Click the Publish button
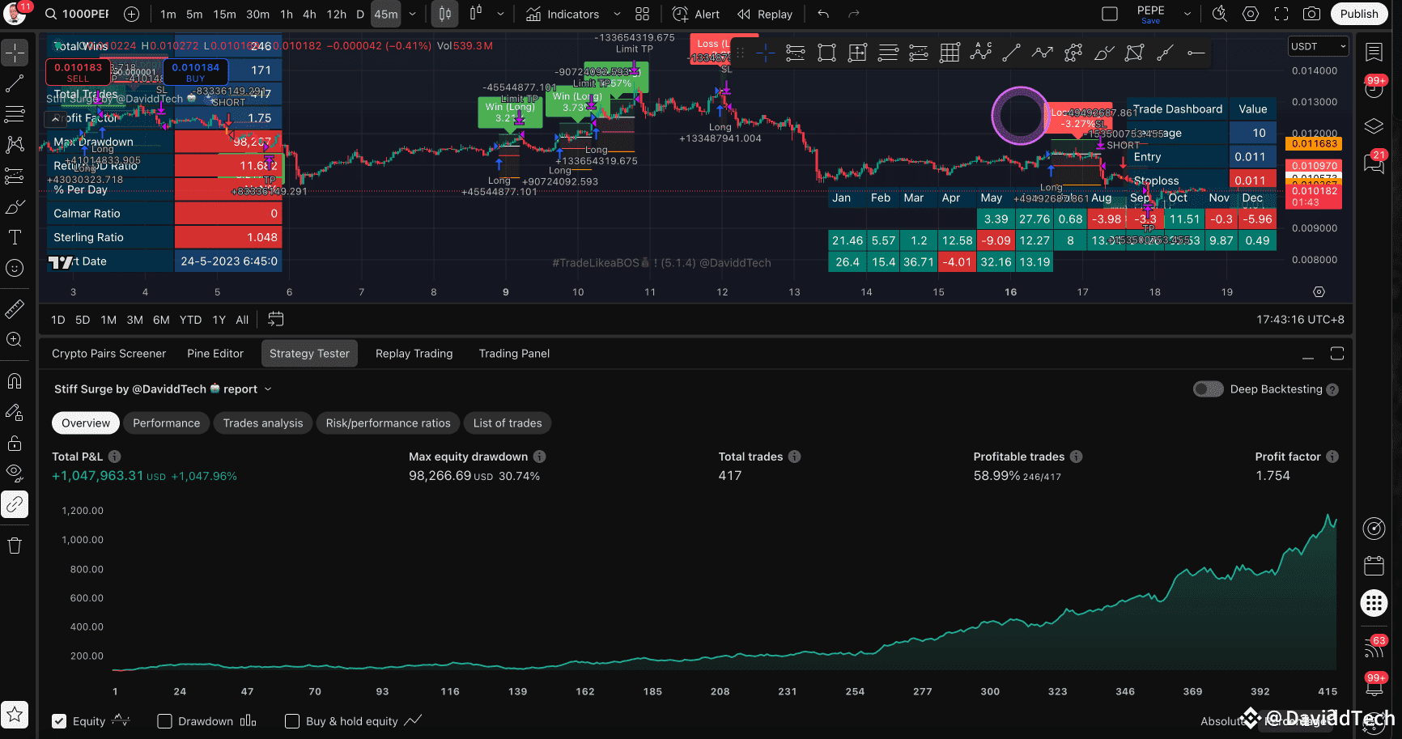The height and width of the screenshot is (739, 1402). [1358, 14]
